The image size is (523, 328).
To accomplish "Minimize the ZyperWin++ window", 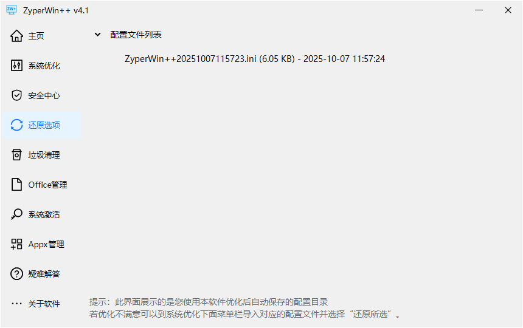I will 479,10.
